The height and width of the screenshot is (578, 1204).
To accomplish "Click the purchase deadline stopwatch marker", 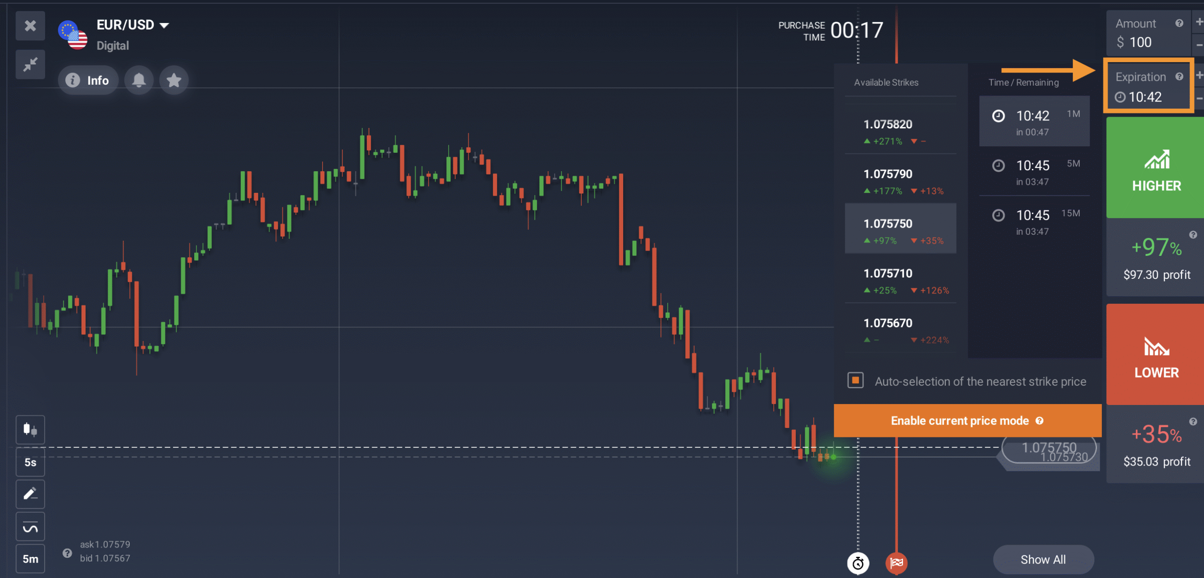I will (858, 563).
